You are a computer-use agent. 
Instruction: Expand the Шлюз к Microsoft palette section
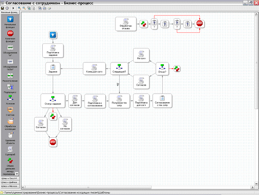[x=10, y=186]
